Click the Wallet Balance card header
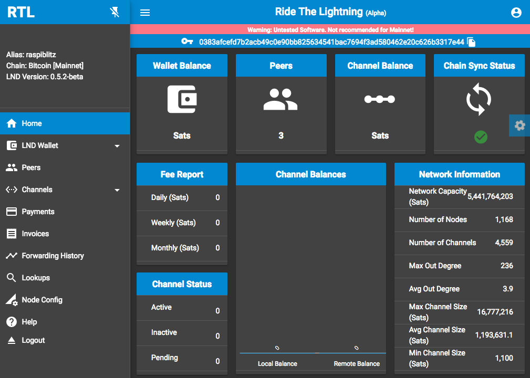This screenshot has width=530, height=378. pyautogui.click(x=182, y=66)
